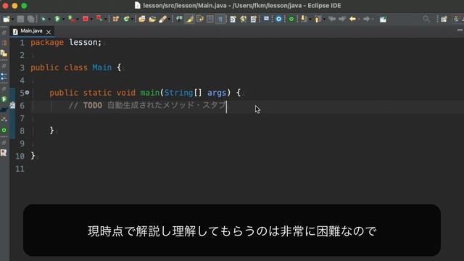Viewport: 464px width, 261px height.
Task: Collapse the main method fold marker
Action: [x=27, y=93]
